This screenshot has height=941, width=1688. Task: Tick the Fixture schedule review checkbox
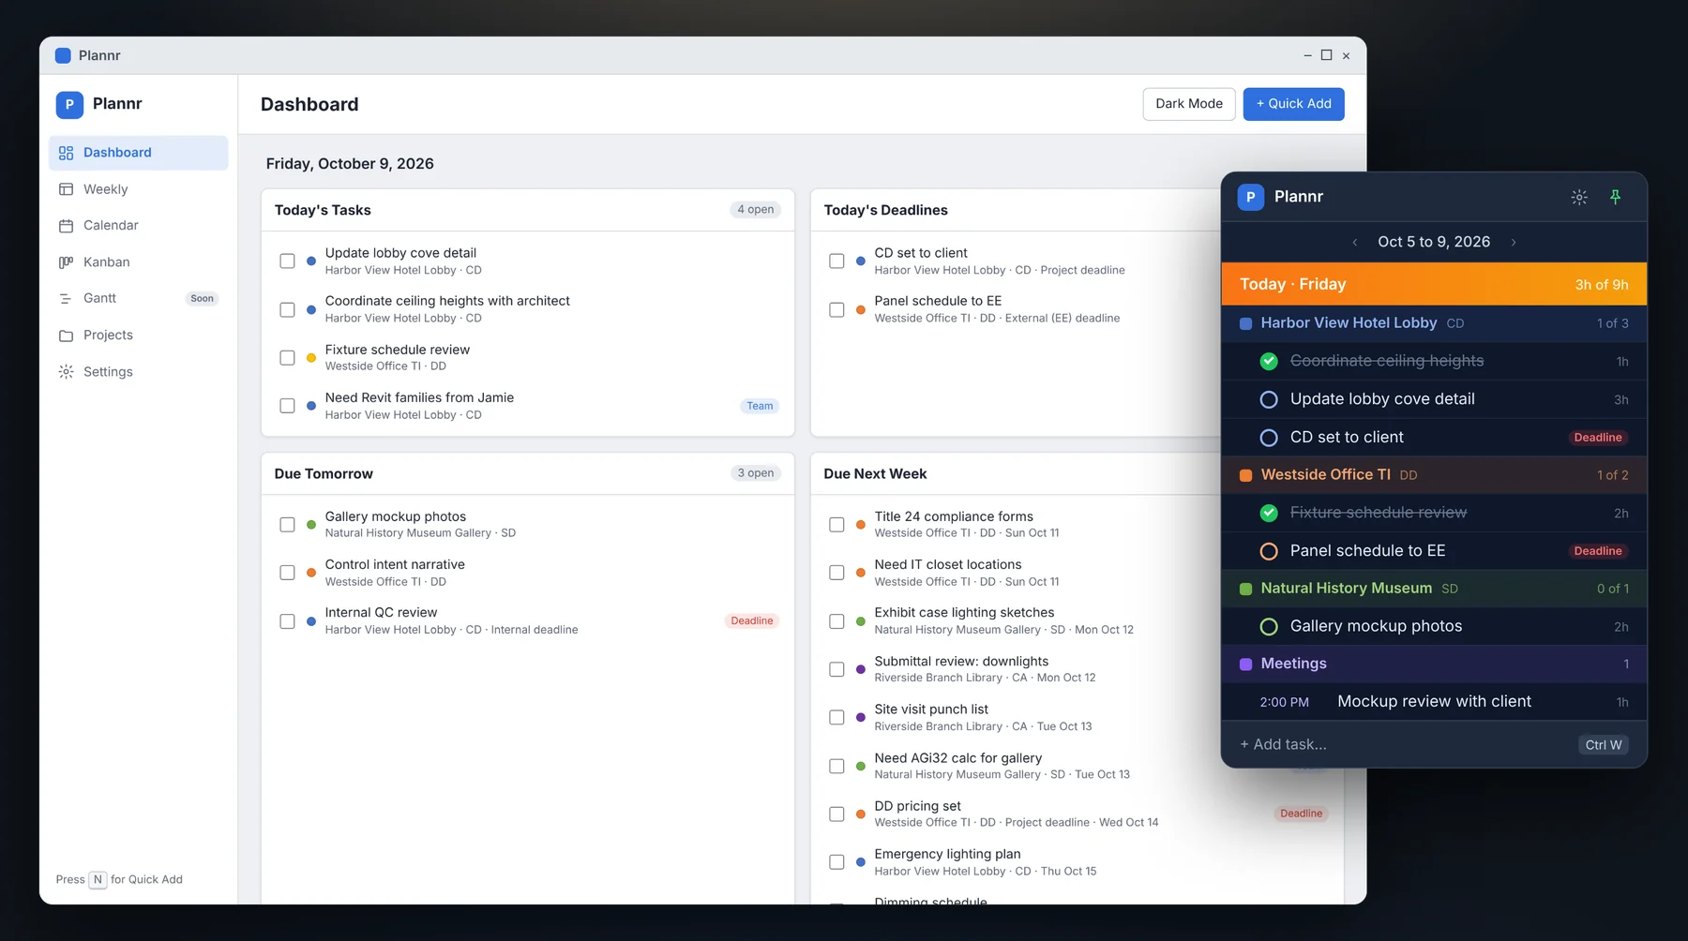tap(287, 358)
